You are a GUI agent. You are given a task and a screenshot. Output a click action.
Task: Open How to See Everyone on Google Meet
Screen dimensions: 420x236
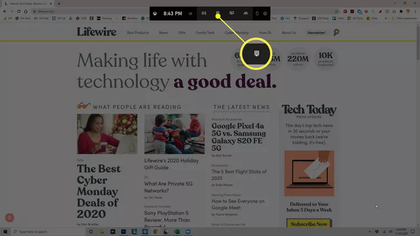238,204
